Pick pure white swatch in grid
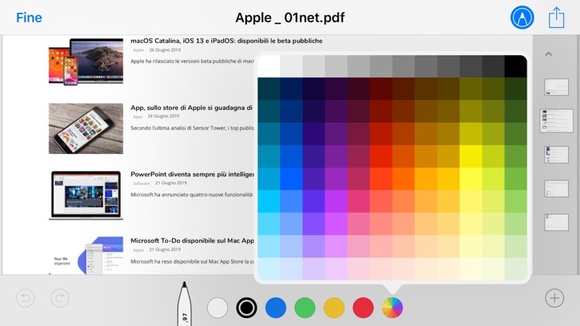The height and width of the screenshot is (326, 580). point(269,66)
